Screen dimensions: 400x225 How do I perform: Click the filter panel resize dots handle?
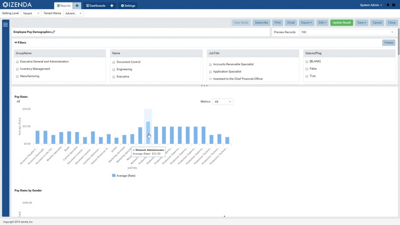point(204,86)
